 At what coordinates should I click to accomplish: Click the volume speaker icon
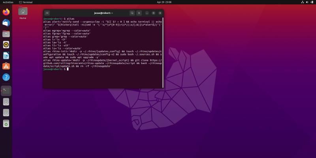tap(307, 2)
